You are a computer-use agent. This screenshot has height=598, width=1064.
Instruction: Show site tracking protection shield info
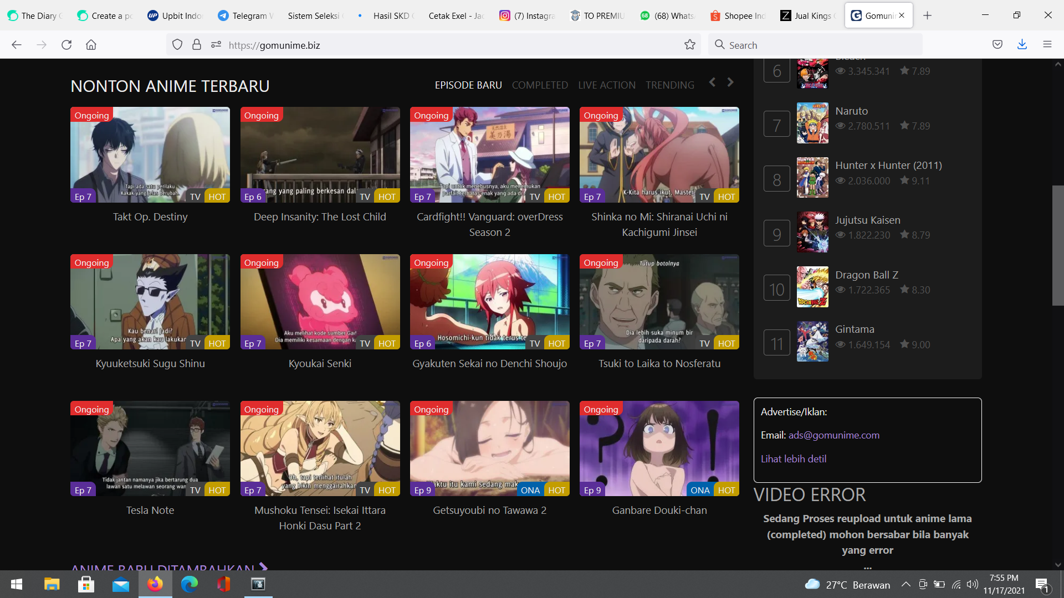pos(177,45)
